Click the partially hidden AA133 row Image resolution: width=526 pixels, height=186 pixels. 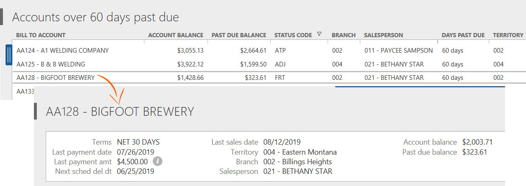pyautogui.click(x=23, y=91)
